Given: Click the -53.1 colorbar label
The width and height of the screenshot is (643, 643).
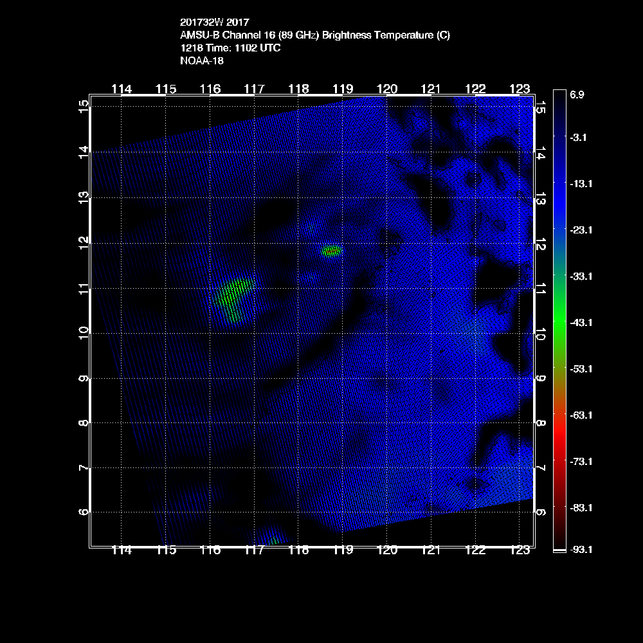Looking at the screenshot, I should tap(581, 369).
